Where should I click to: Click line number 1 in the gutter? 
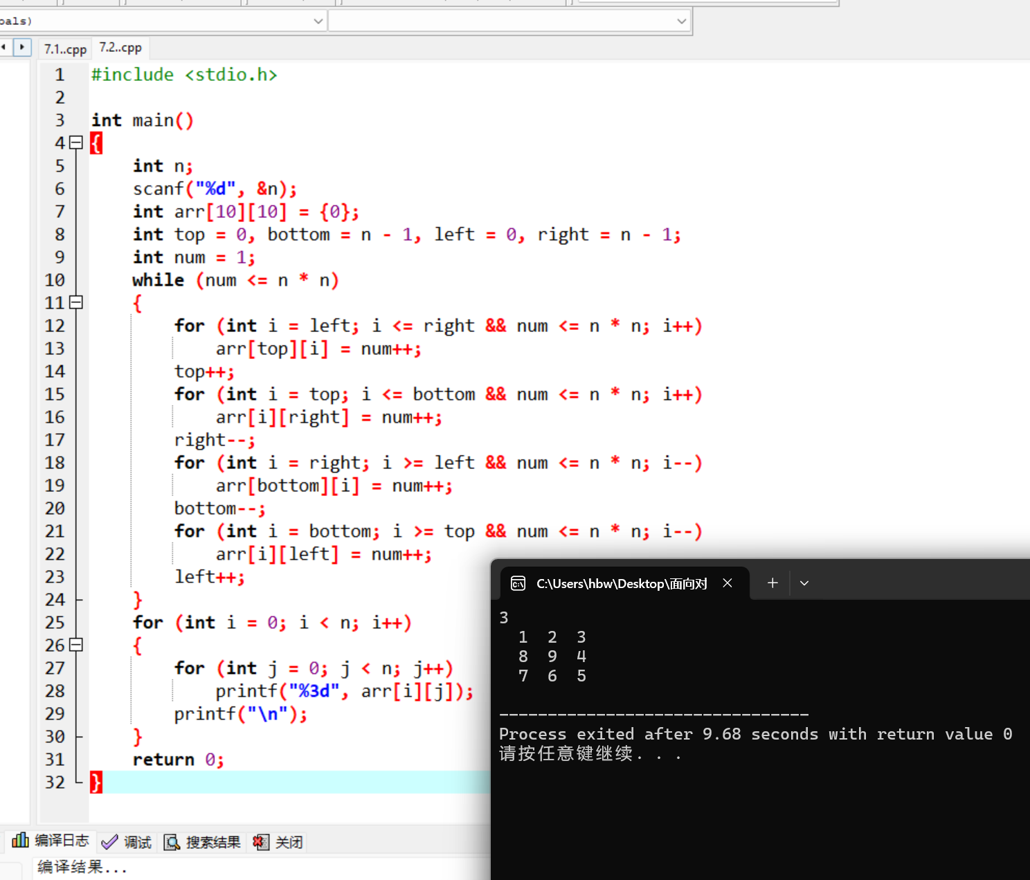pyautogui.click(x=60, y=75)
